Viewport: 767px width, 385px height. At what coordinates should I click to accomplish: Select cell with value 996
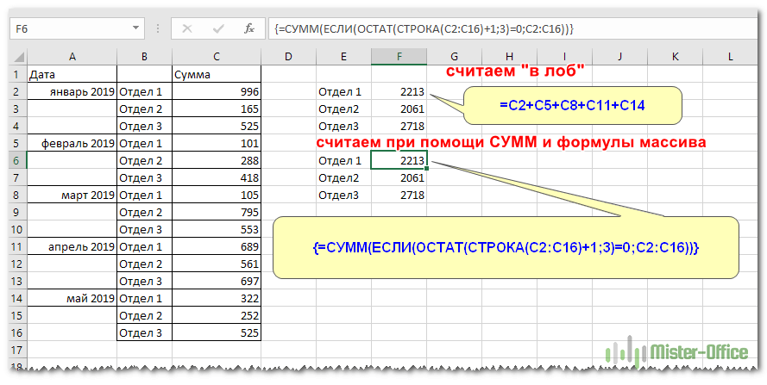[217, 91]
